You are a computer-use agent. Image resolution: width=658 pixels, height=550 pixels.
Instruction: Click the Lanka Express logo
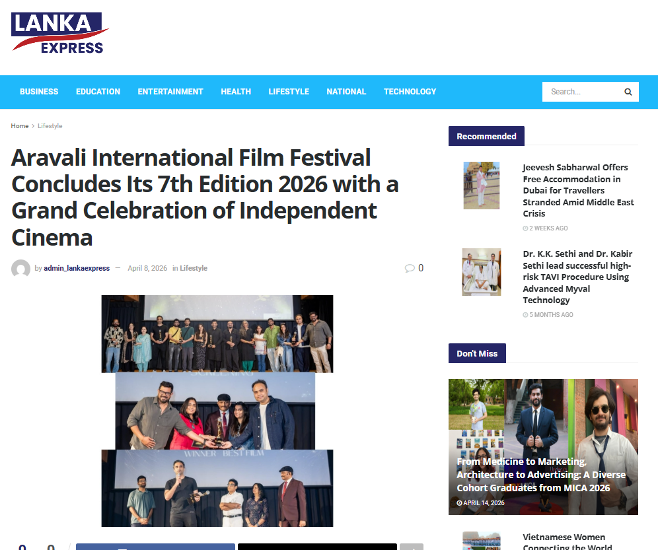59,33
